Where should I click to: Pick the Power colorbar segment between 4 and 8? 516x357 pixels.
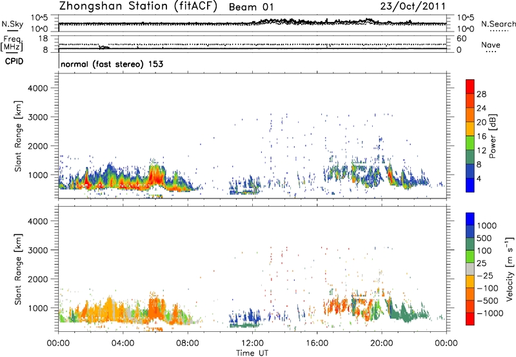click(470, 171)
